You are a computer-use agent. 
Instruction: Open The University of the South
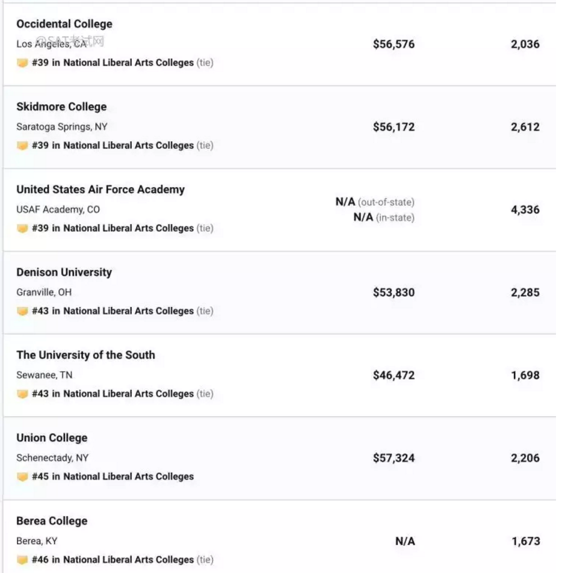pos(86,355)
